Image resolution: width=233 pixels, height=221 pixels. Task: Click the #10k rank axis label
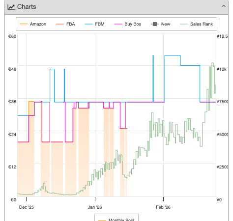click(x=222, y=69)
